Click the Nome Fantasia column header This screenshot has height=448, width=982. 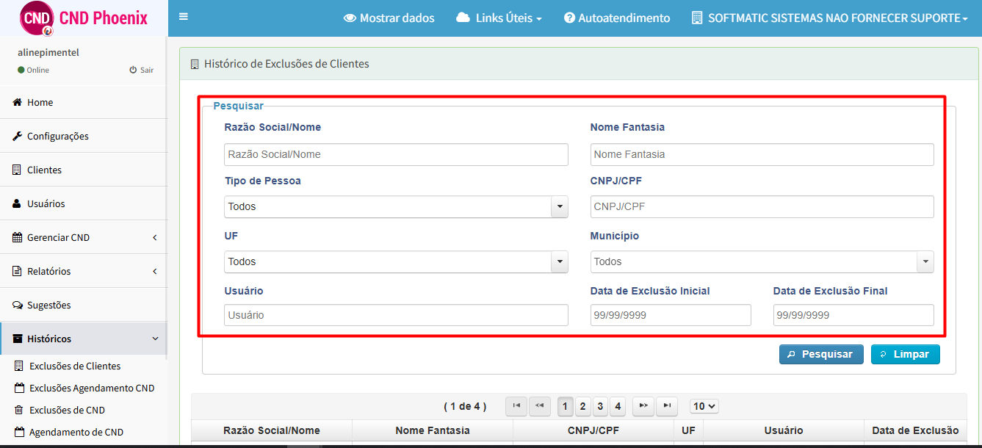[x=433, y=430]
